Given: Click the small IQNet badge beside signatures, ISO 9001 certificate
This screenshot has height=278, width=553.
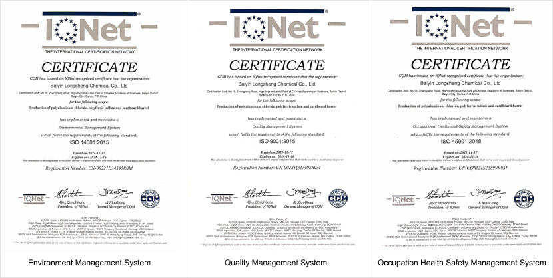Looking at the screenshot, I should (x=222, y=199).
